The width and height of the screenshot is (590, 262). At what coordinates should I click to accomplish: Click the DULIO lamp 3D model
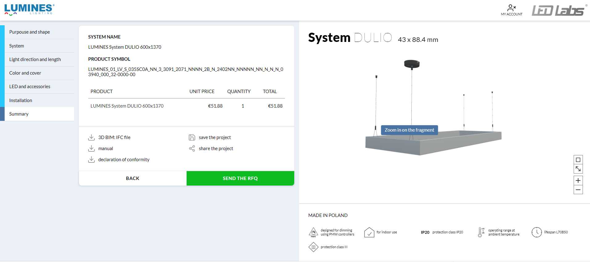point(433,143)
